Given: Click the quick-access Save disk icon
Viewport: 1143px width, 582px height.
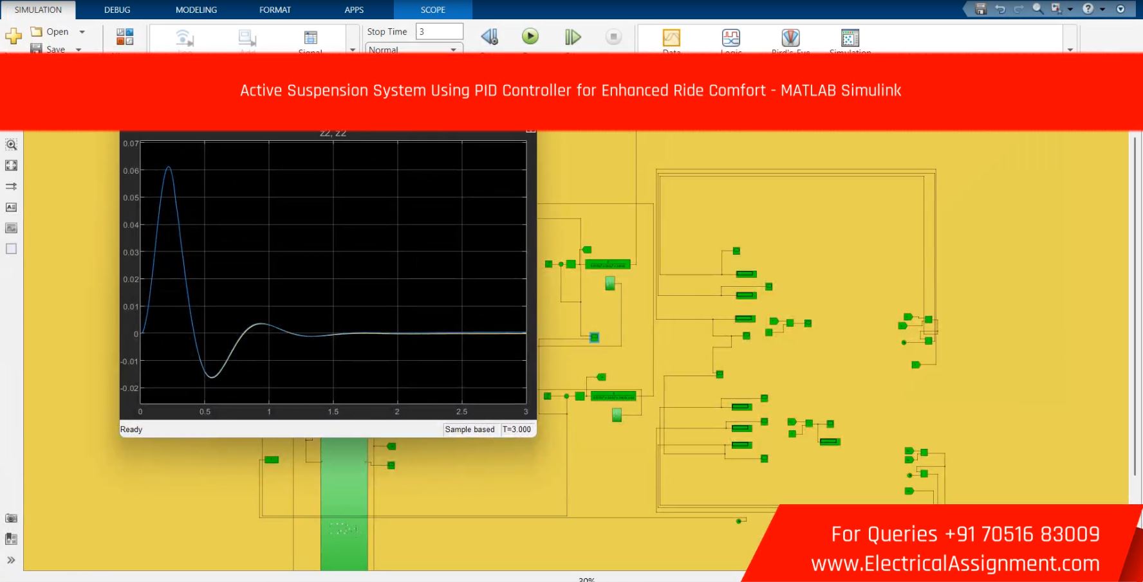Looking at the screenshot, I should [981, 9].
